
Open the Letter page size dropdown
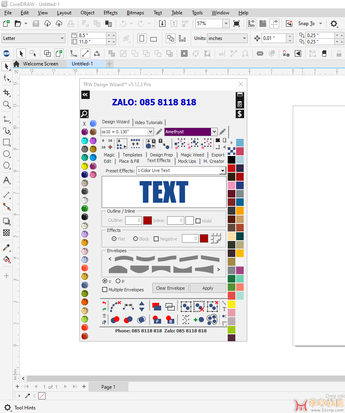pyautogui.click(x=62, y=38)
